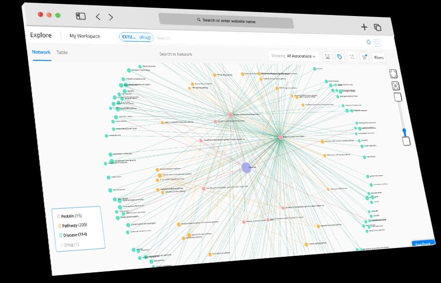Screen dimensions: 441x283
Task: Toggle Pathway (205) legend checkbox
Action: [60, 226]
